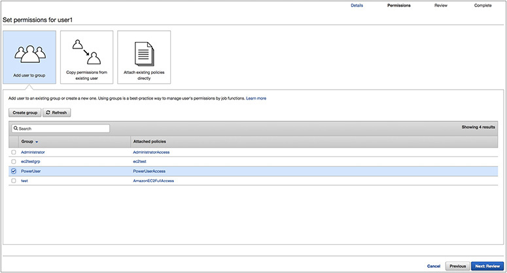507x273 pixels.
Task: Select Attach existing policies directly icon
Action: point(143,52)
